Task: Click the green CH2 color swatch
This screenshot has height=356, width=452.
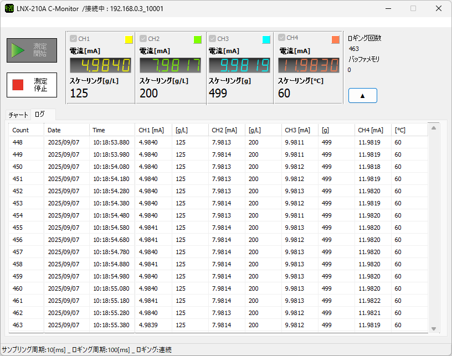Action: [198, 40]
